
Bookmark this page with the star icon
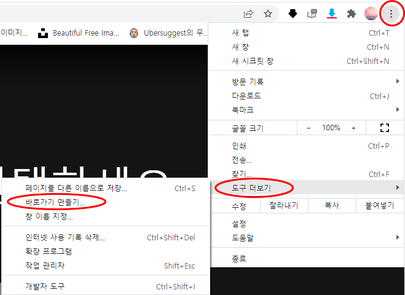268,14
